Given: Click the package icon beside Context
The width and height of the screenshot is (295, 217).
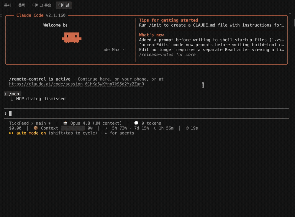Looking at the screenshot, I should click(36, 128).
